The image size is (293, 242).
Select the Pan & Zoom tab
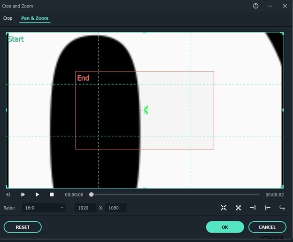click(x=35, y=18)
